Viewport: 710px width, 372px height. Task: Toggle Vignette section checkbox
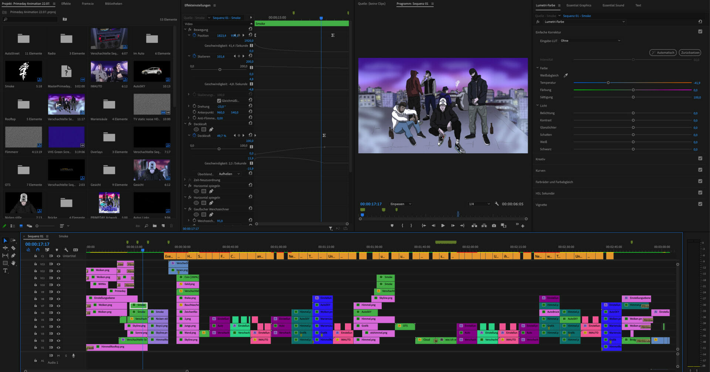(x=700, y=204)
